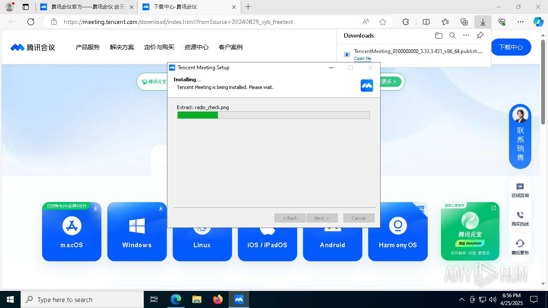Screen dimensions: 548x308
Task: Open File Explorer from the taskbar
Action: coord(197,299)
